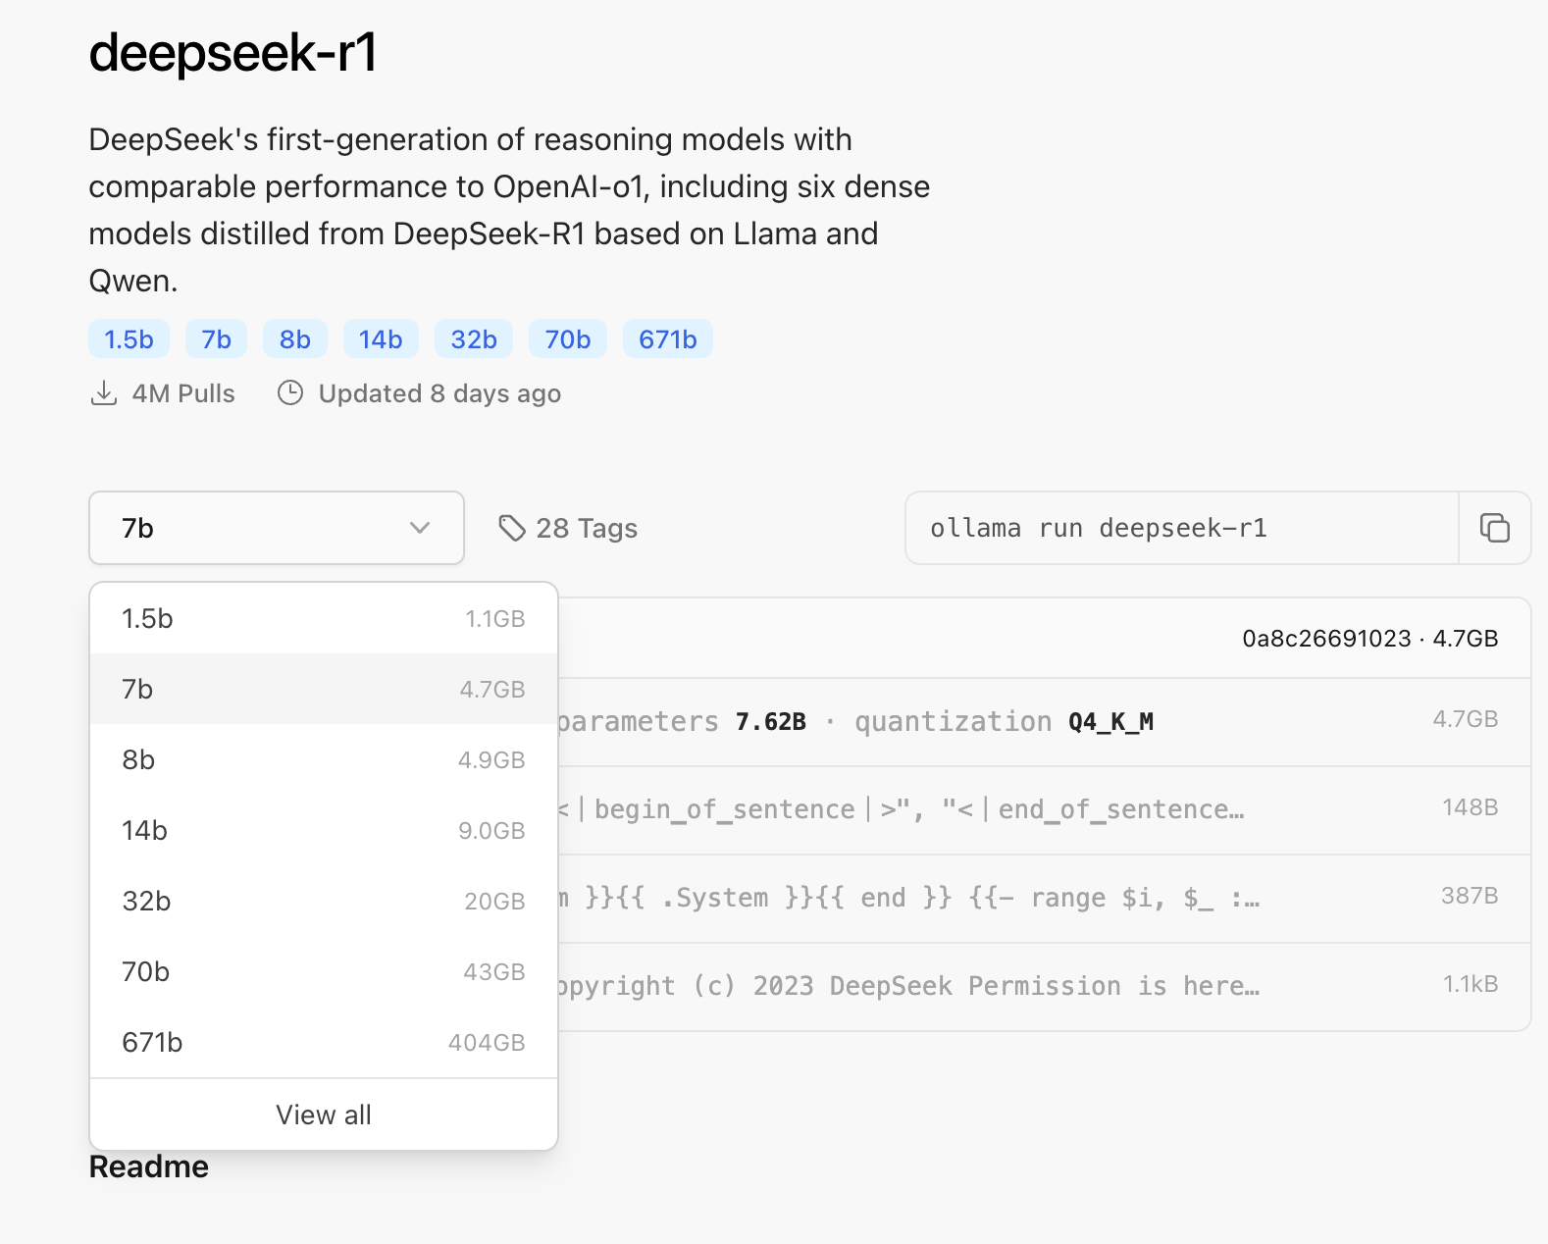
Task: Click the 671b blue tag badge
Action: click(x=668, y=339)
